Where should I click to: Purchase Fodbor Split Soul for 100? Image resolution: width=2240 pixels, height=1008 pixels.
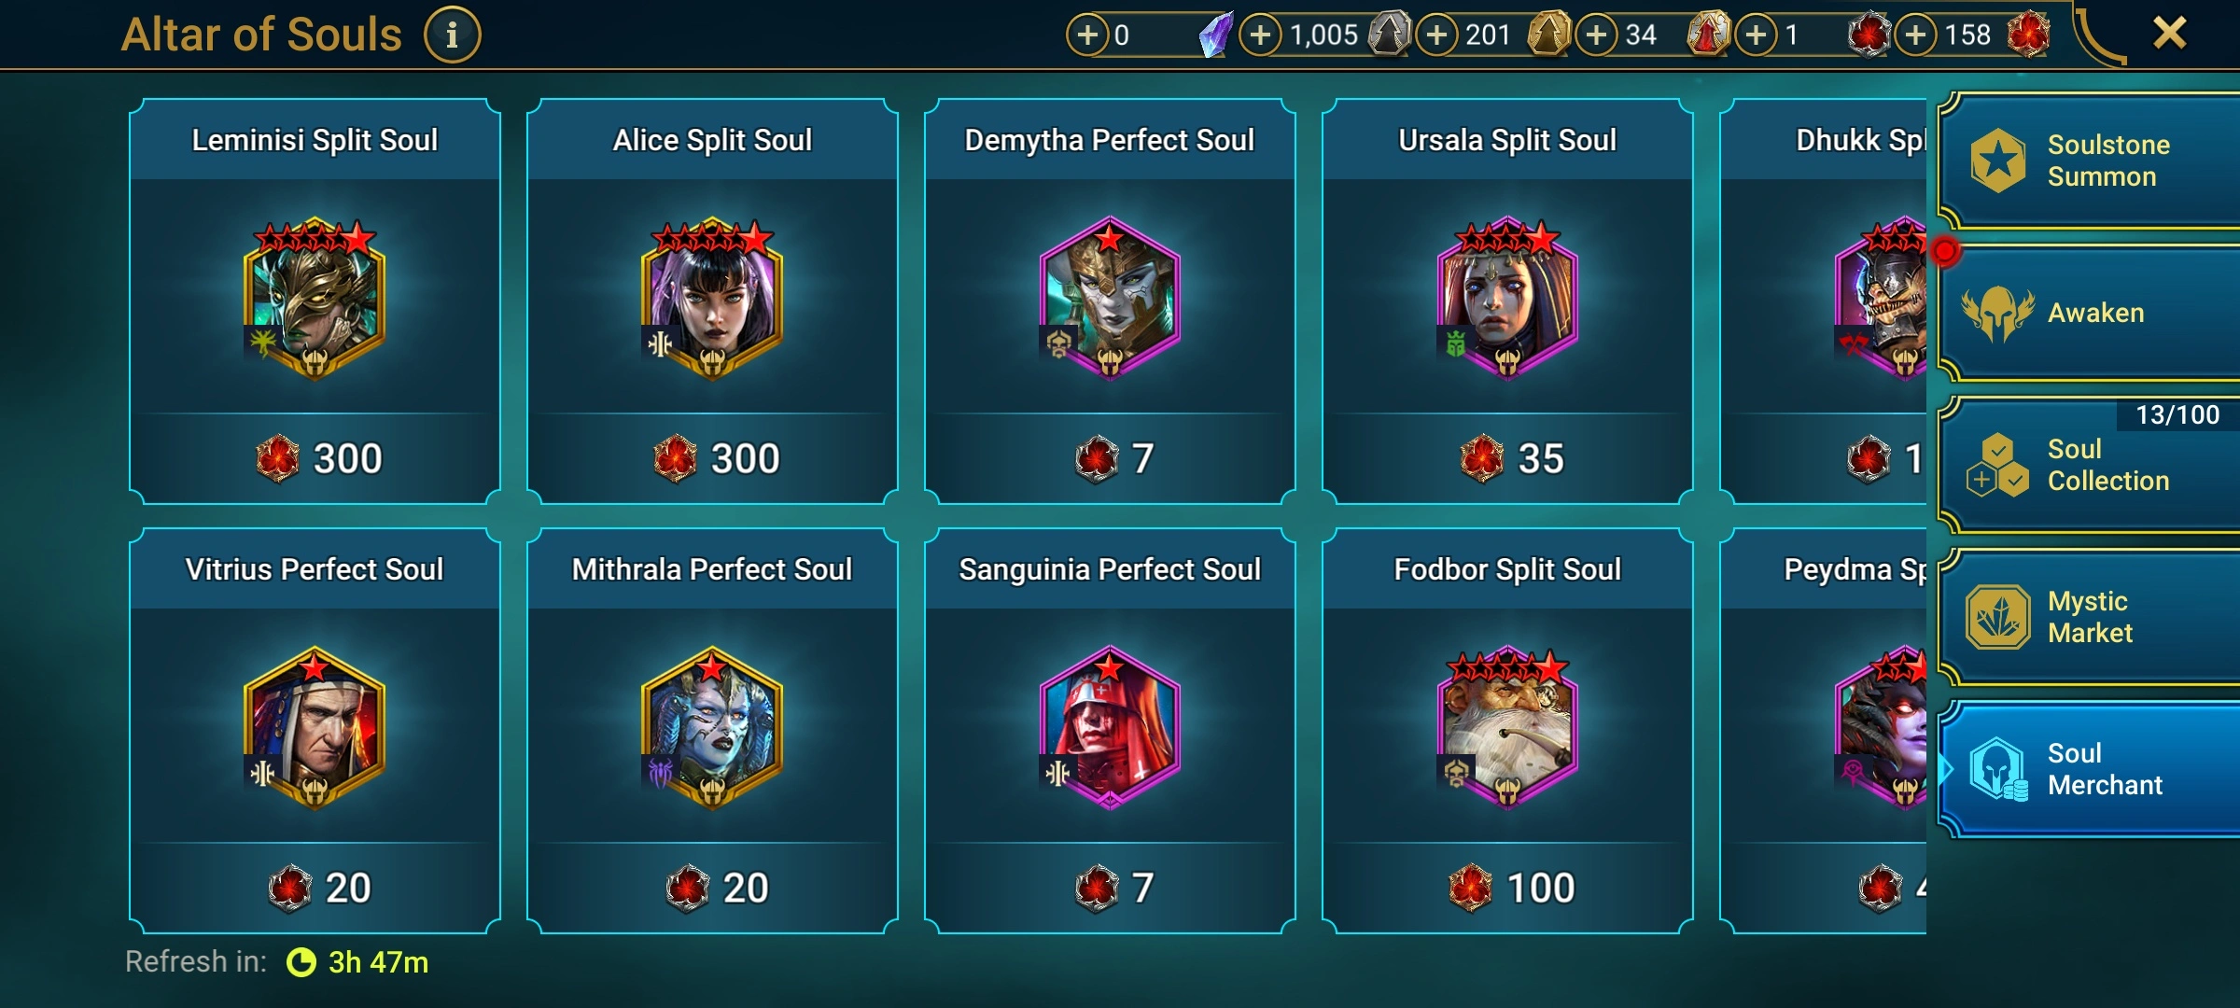pos(1507,888)
